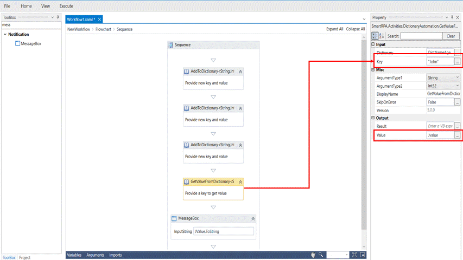Click the fit-to-screen icon in bottom bar

pos(354,255)
